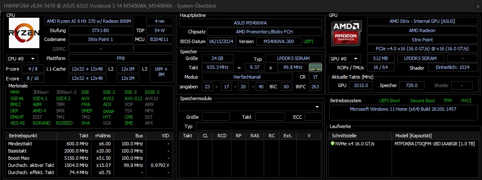Click the GPU PCIe v4.0 x16 link field

point(422,49)
